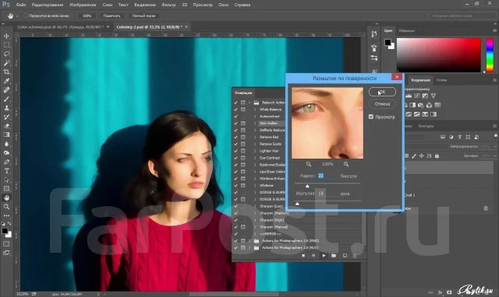Select the Gradient tool
Viewport: 499px width, 297px height.
click(6, 135)
